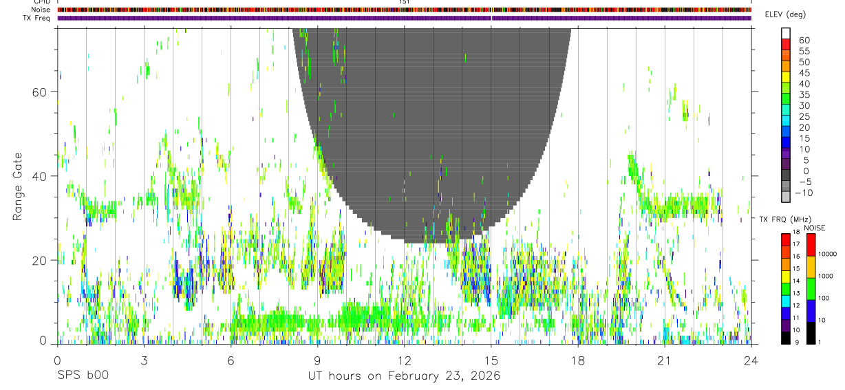Select the '10000' label on NOISE scale
Image resolution: width=845 pixels, height=390 pixels.
828,254
